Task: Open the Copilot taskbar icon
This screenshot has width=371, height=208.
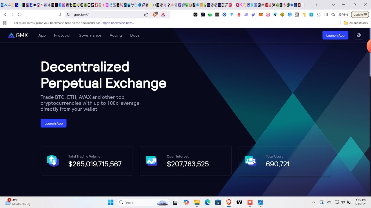Action: [186, 202]
